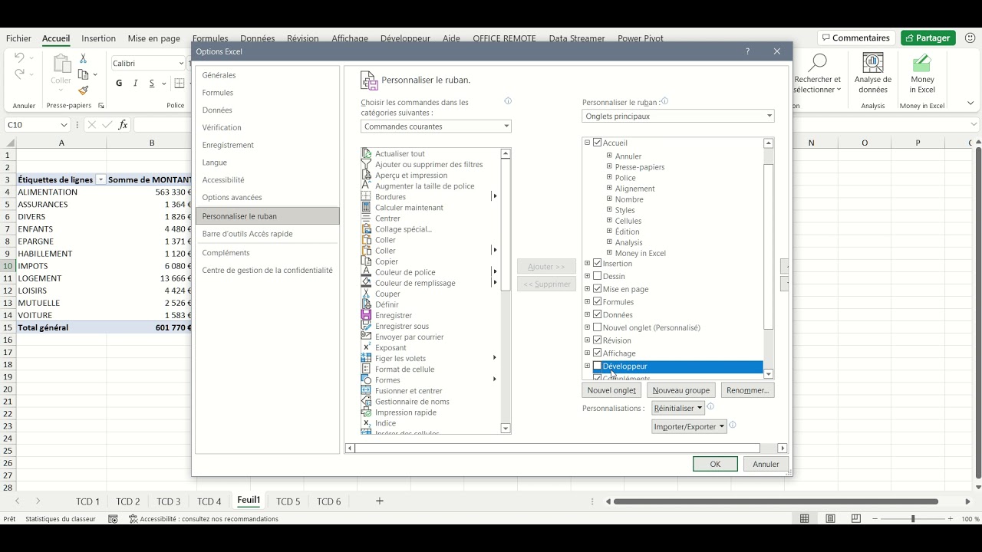
Task: Click the Undo arrow icon in ribbon
Action: click(19, 58)
